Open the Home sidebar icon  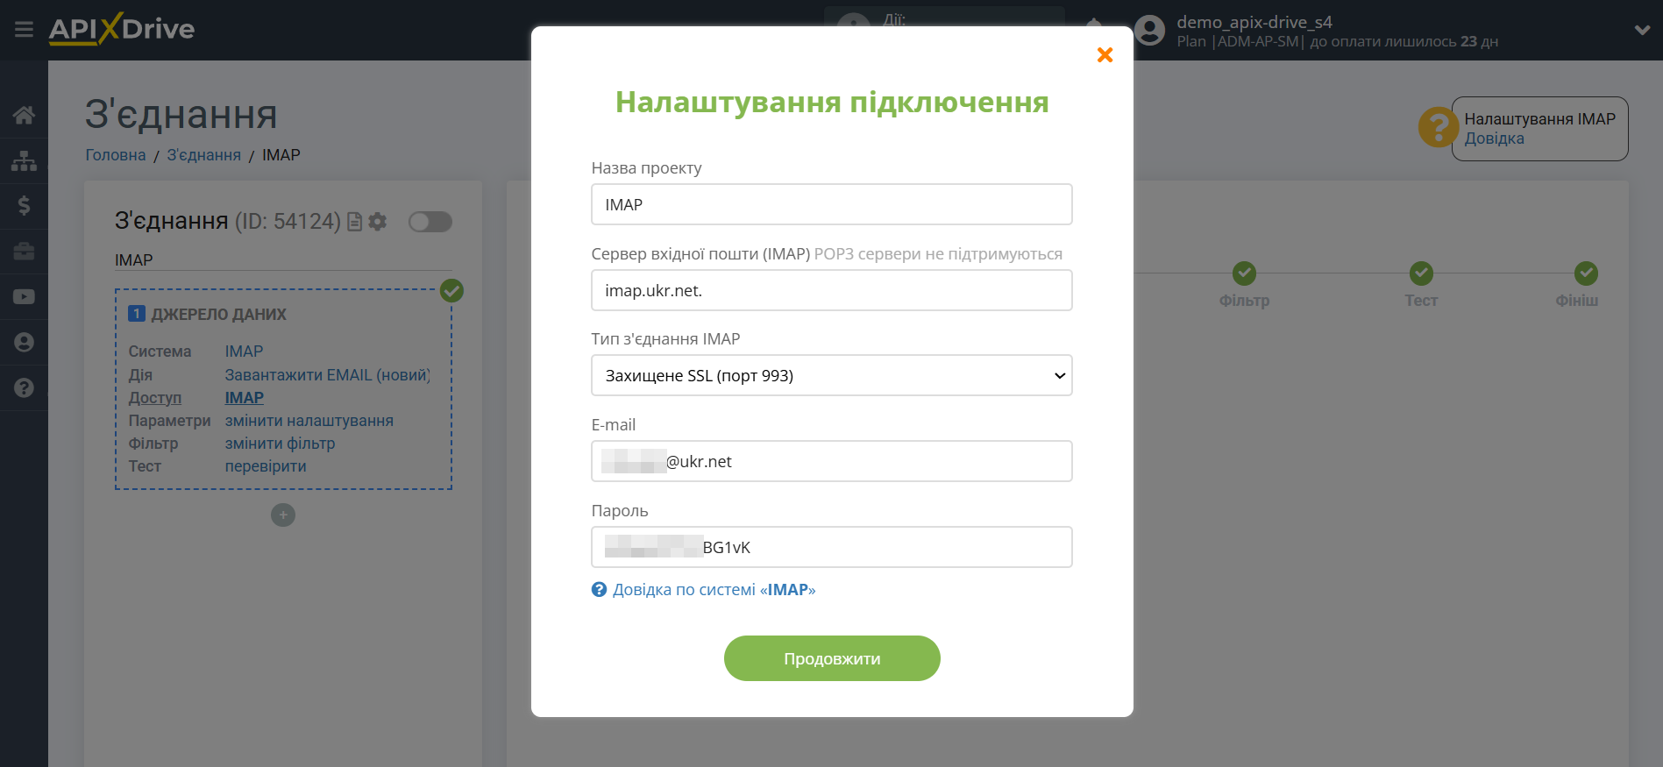(24, 115)
